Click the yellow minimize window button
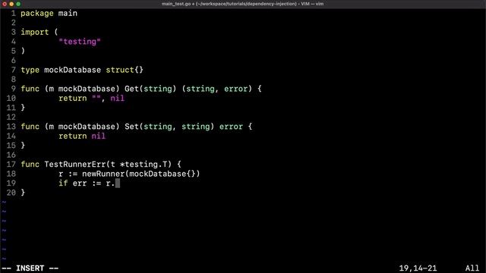The image size is (486, 273). 11,4
